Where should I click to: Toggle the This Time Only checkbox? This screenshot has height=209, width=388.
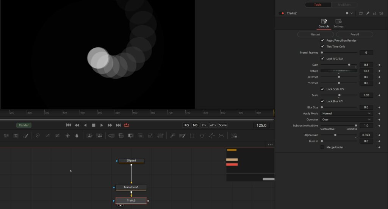(x=322, y=47)
